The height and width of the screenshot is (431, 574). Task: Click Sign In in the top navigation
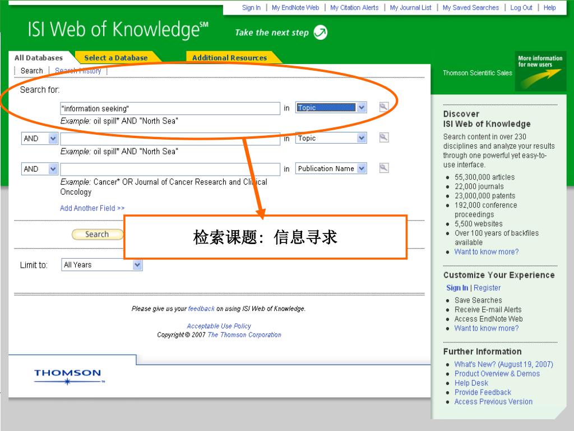tap(251, 8)
